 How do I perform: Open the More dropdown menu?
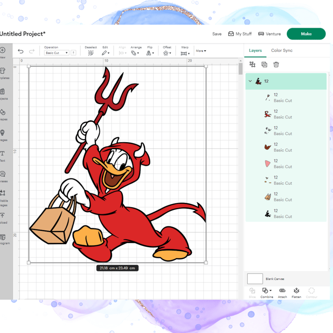[x=201, y=51]
